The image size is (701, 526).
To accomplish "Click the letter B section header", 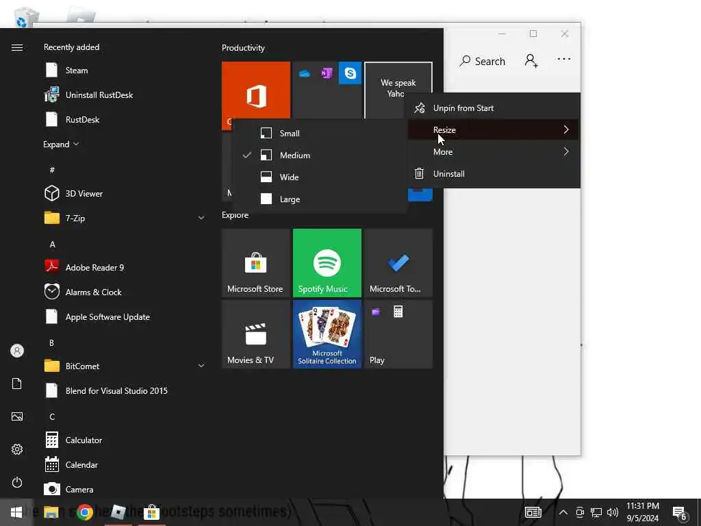I will pyautogui.click(x=51, y=342).
